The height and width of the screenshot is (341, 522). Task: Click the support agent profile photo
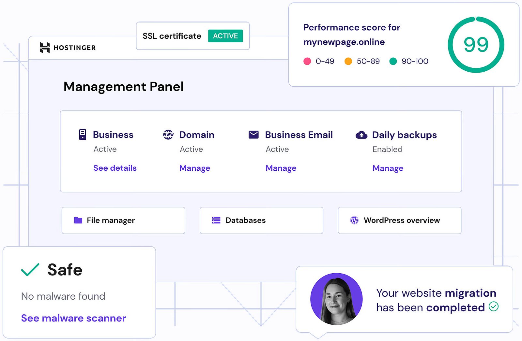click(x=336, y=299)
